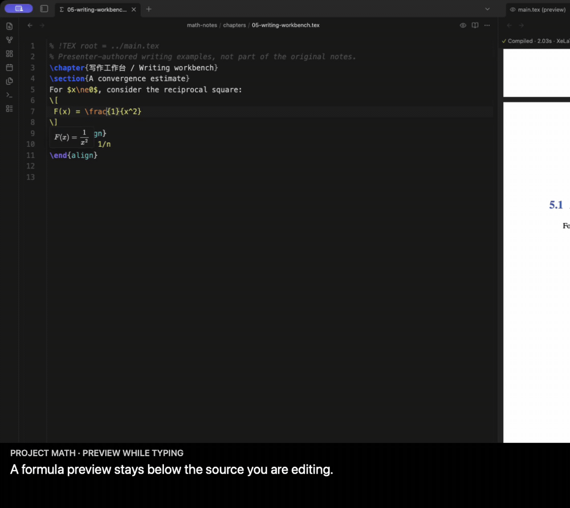
Task: Open the calendar sidebar icon
Action: click(x=9, y=68)
